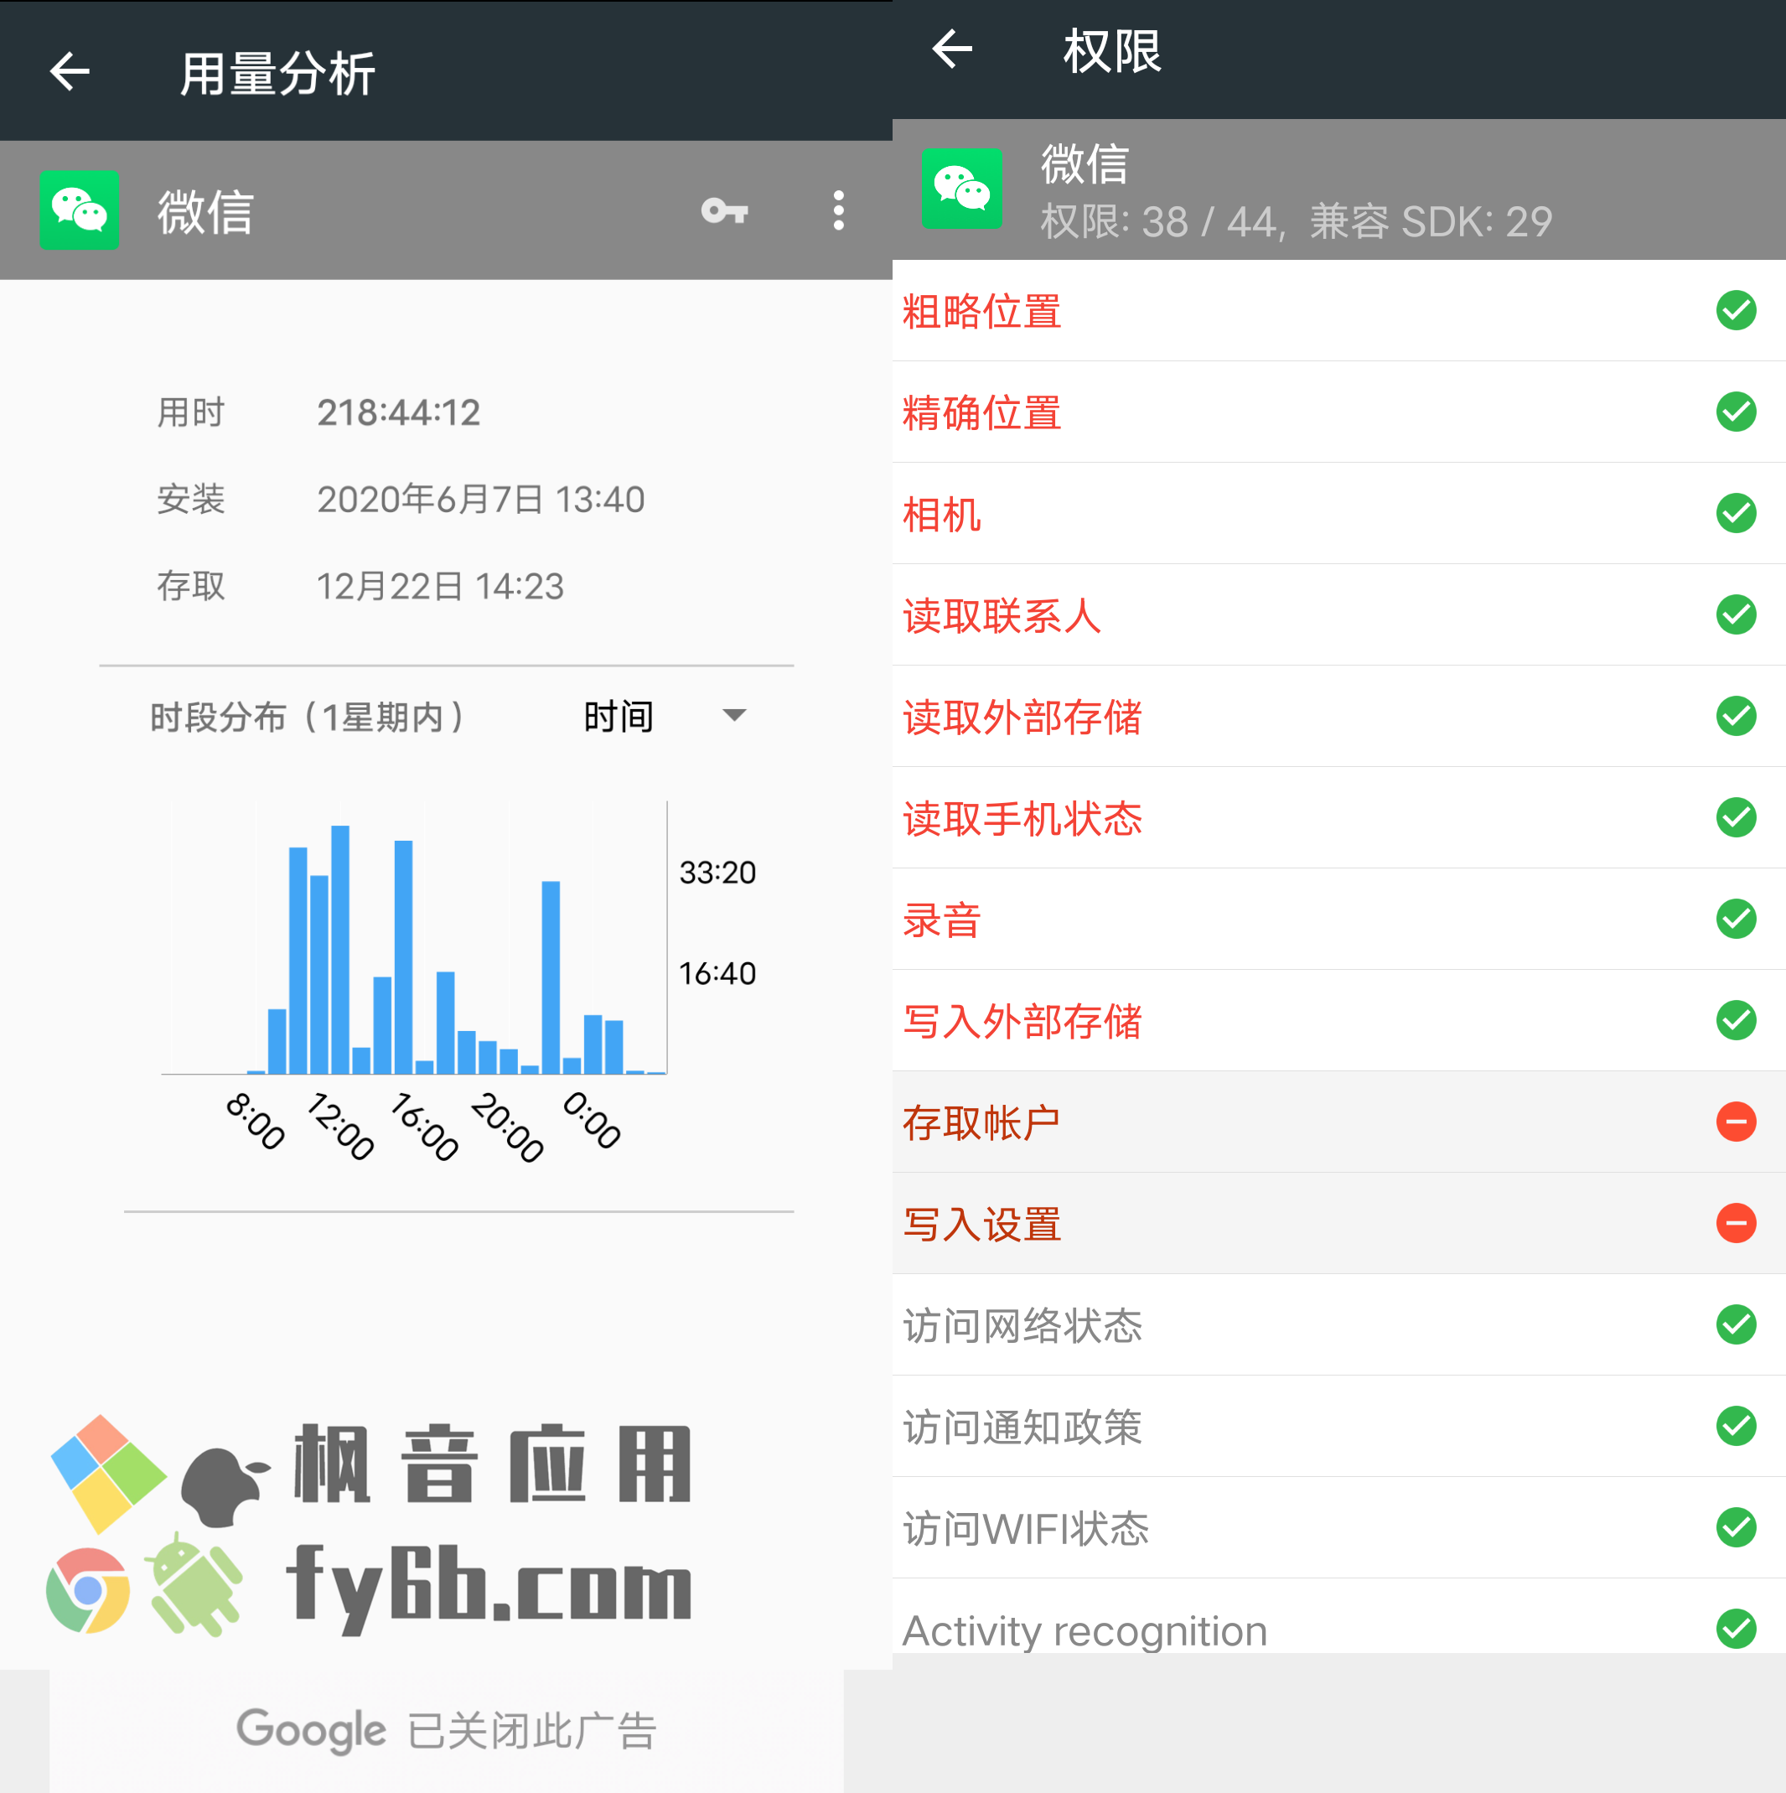Toggle 相机 permission check mark
The image size is (1786, 1793).
[1736, 512]
